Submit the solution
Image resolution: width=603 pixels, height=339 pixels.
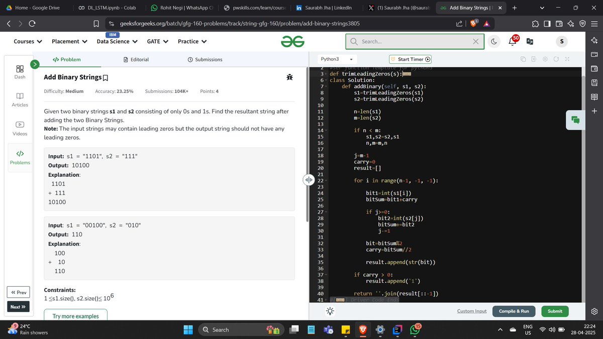click(x=555, y=311)
